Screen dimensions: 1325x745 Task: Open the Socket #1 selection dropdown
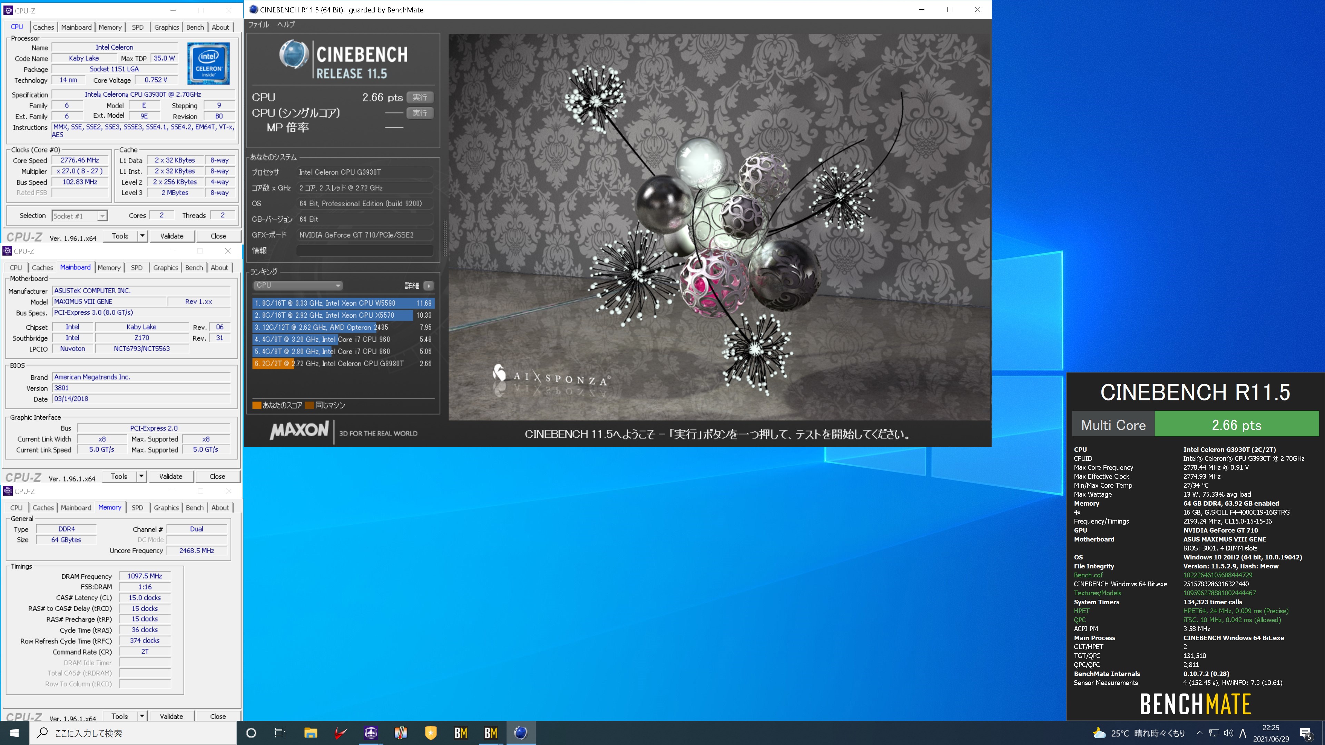tap(79, 216)
